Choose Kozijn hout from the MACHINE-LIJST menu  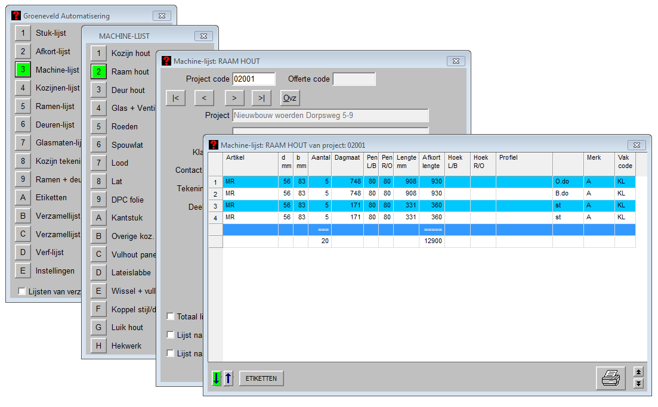98,54
